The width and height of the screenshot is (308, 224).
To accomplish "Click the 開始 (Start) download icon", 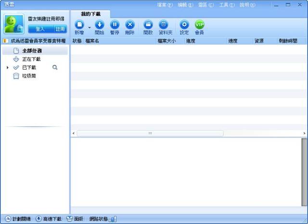I will coord(100,25).
